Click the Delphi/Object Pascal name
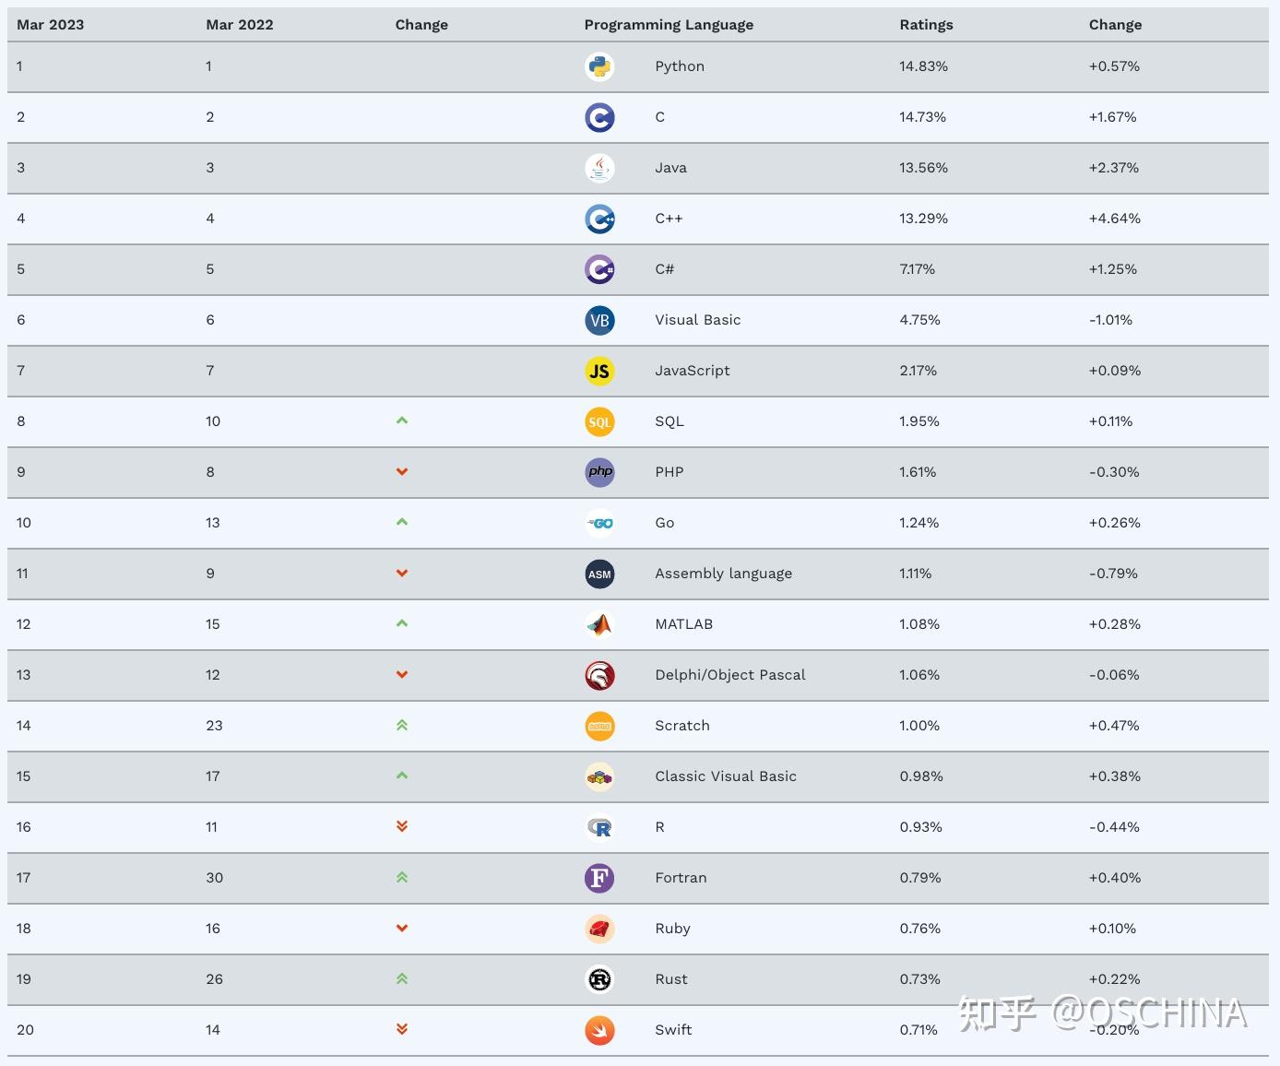This screenshot has height=1066, width=1280. pyautogui.click(x=729, y=675)
